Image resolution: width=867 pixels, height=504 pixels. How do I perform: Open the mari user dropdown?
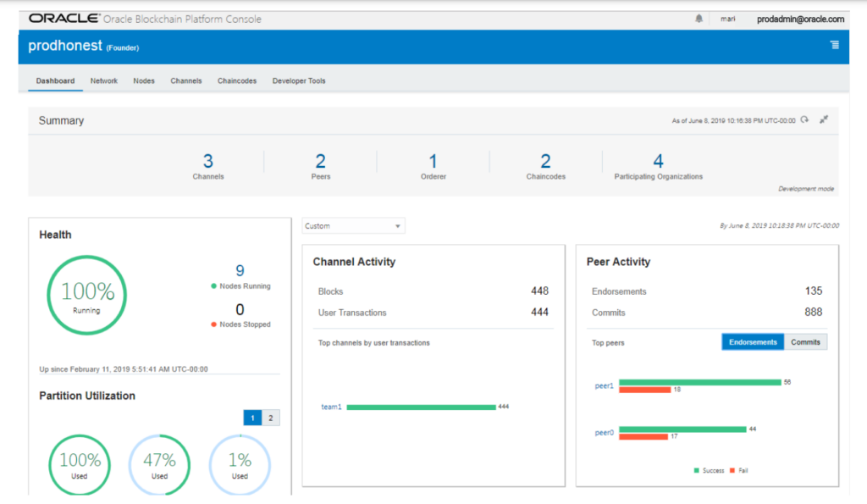(x=728, y=18)
